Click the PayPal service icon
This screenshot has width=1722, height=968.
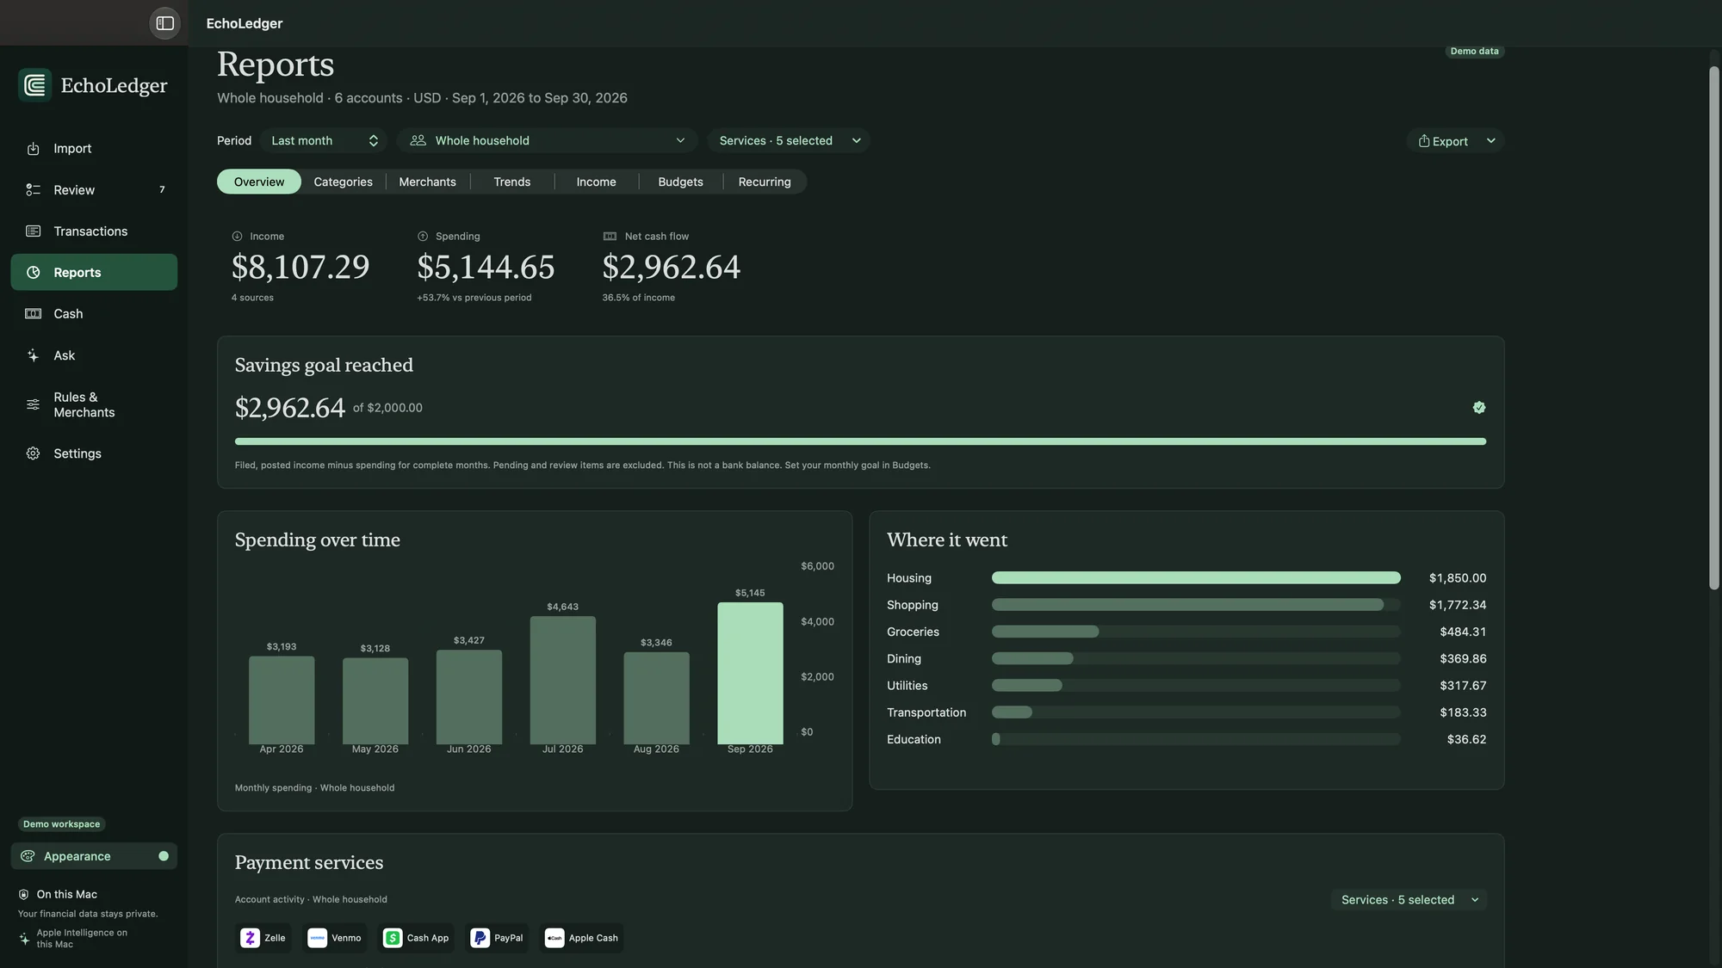480,938
